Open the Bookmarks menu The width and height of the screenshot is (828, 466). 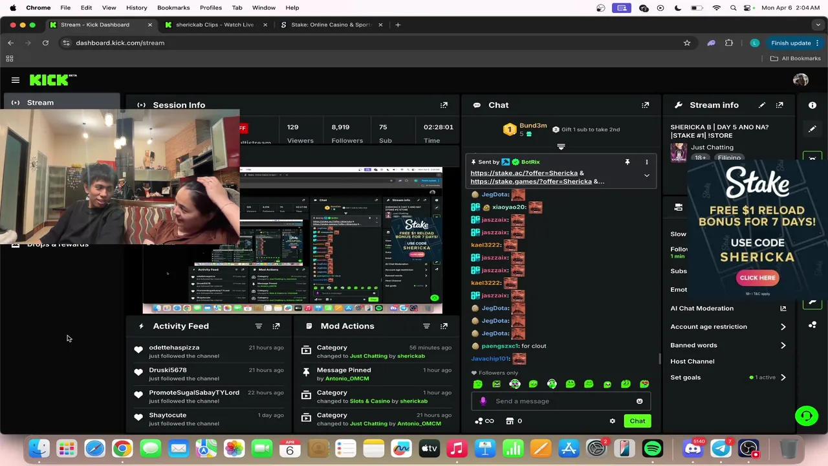(x=173, y=8)
